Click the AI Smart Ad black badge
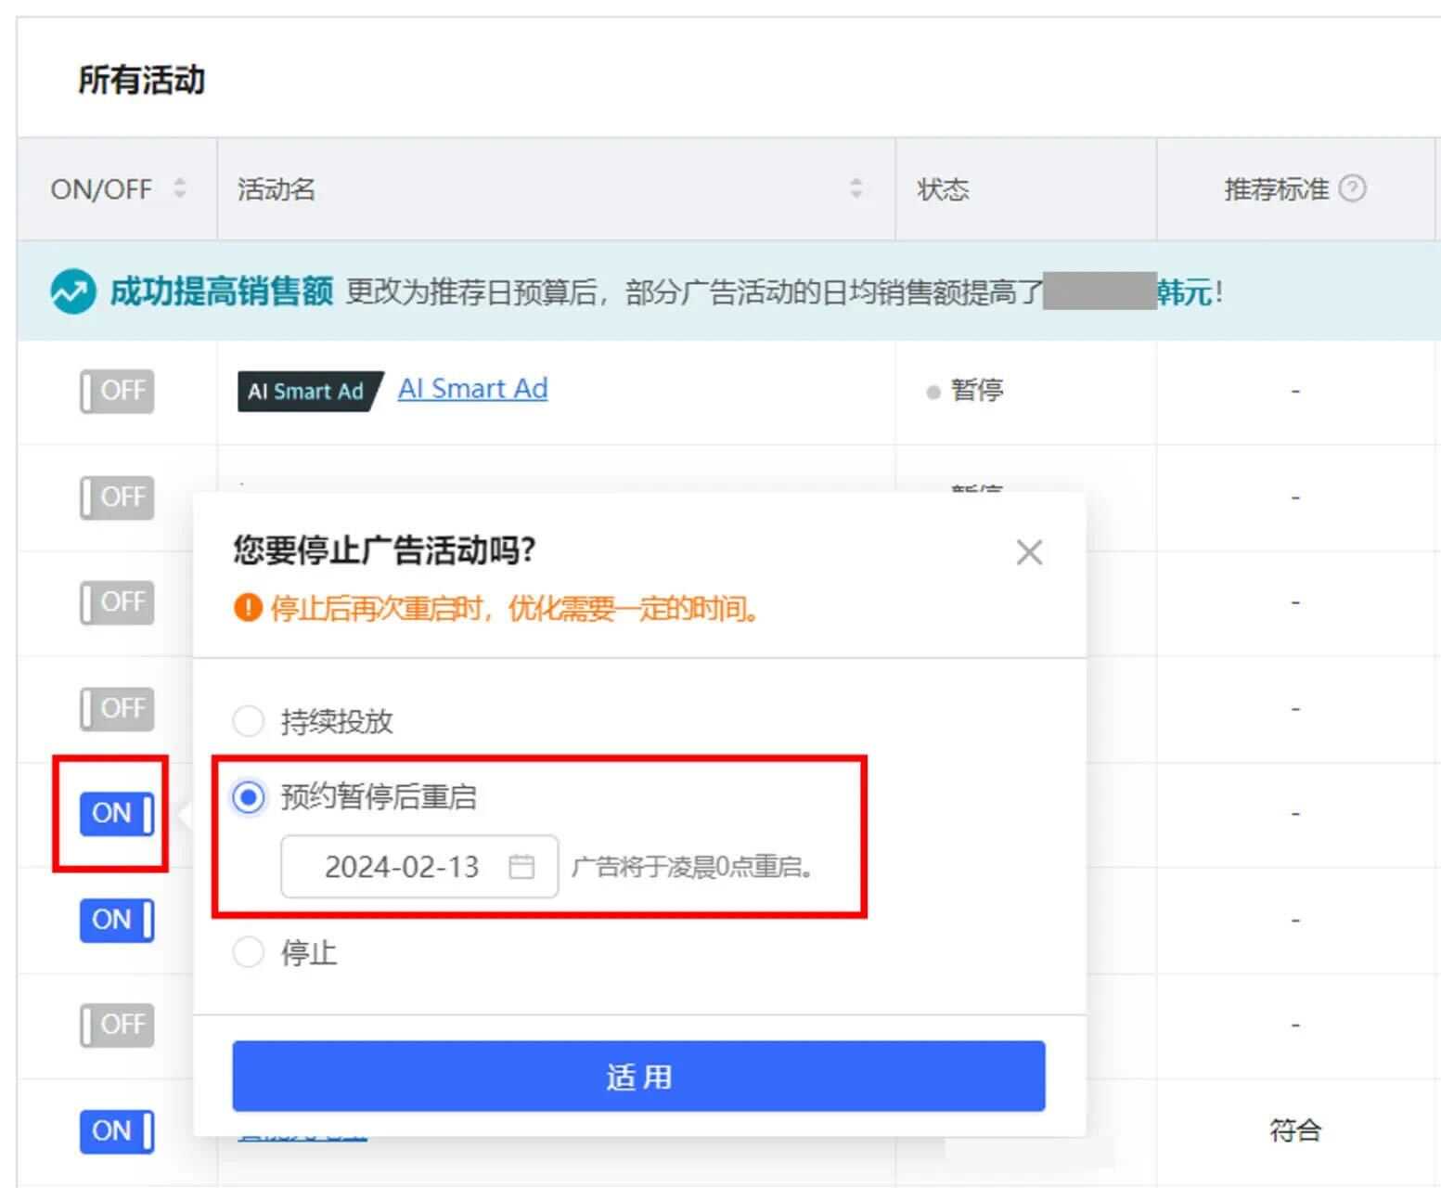Screen dimensions: 1441x1188 tap(310, 391)
